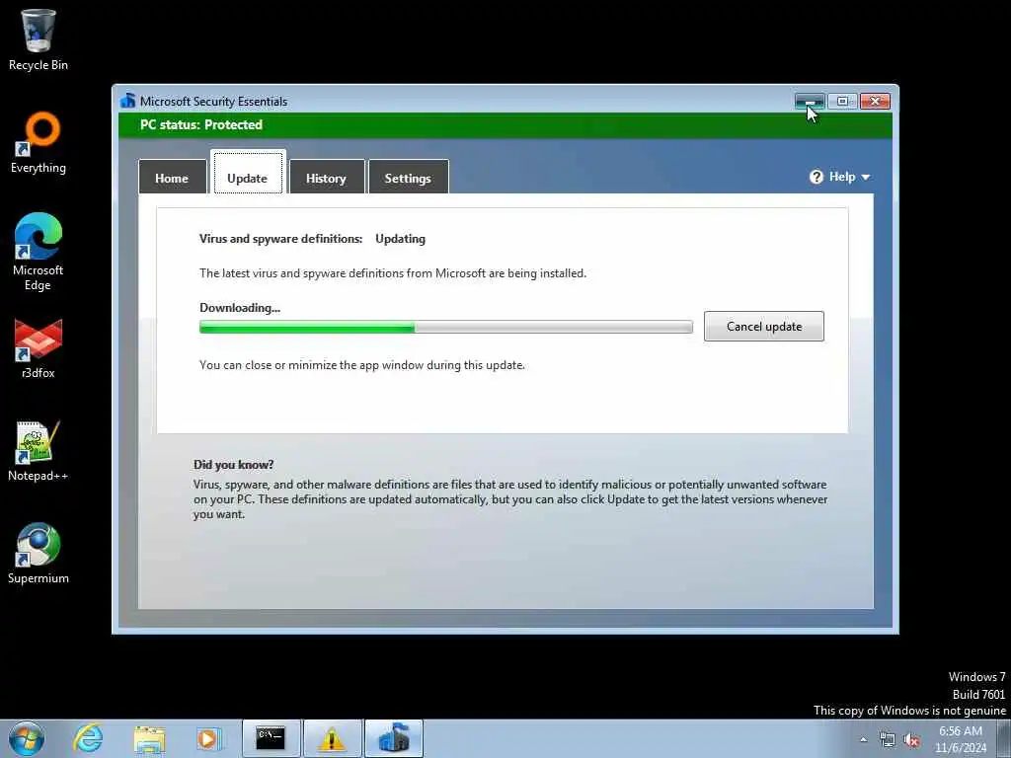Screen dimensions: 1011x758
Task: Launch the Everything search shortcut
Action: (x=39, y=143)
